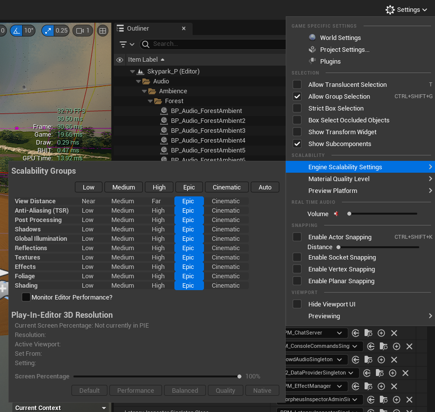Click the Auto scalability button
The width and height of the screenshot is (435, 412).
(265, 187)
